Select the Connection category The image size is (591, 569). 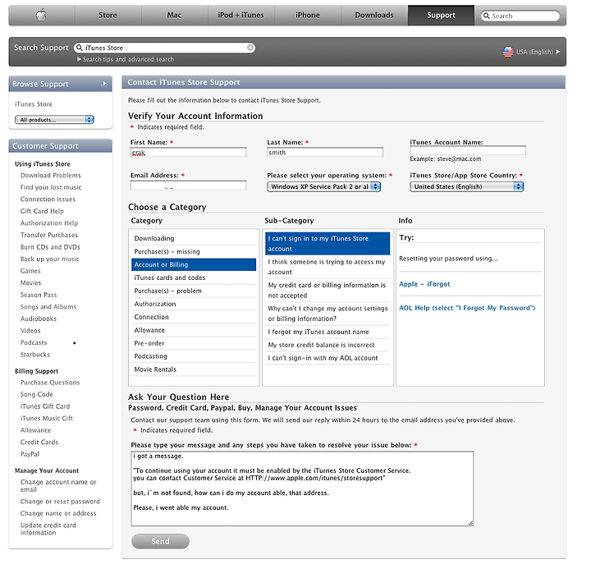coord(194,317)
